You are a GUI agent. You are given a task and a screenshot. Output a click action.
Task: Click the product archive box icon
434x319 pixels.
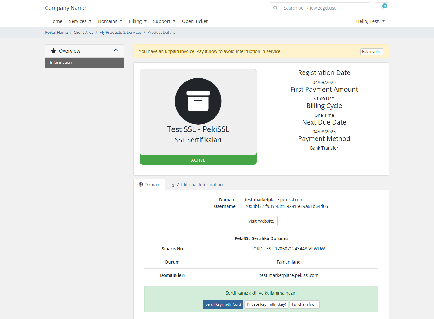198,101
